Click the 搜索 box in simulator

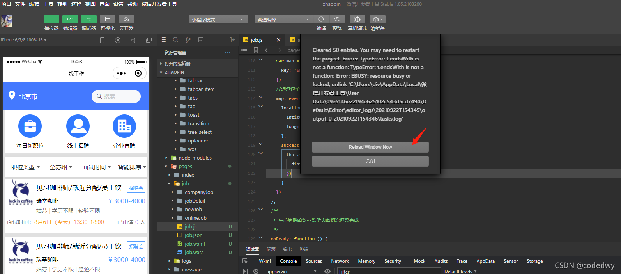point(116,96)
